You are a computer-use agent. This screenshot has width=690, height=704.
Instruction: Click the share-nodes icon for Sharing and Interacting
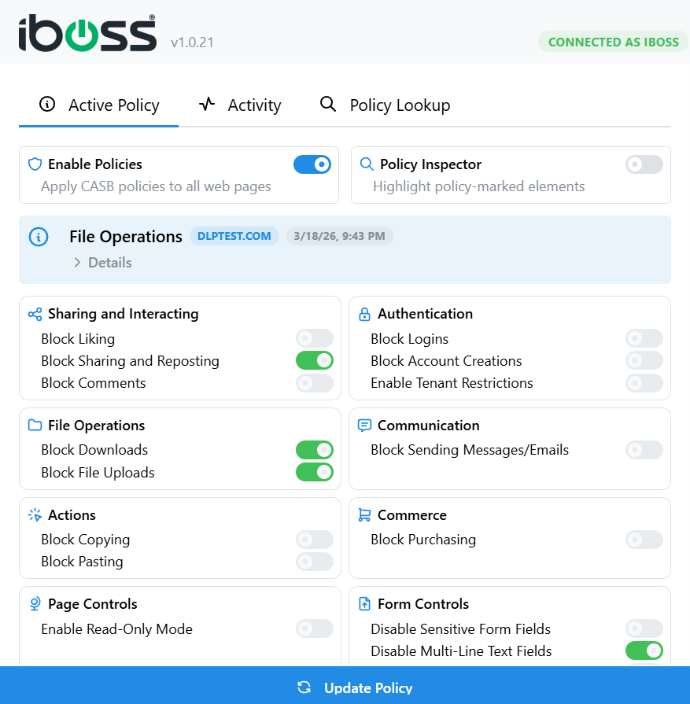(x=35, y=314)
